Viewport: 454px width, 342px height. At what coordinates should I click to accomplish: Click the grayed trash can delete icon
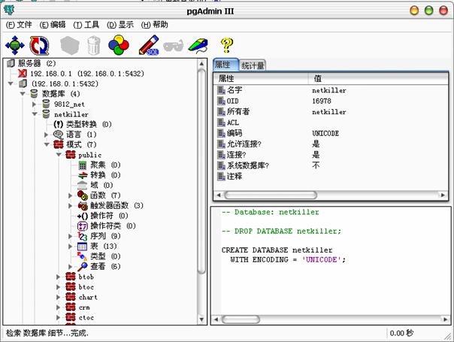[94, 45]
